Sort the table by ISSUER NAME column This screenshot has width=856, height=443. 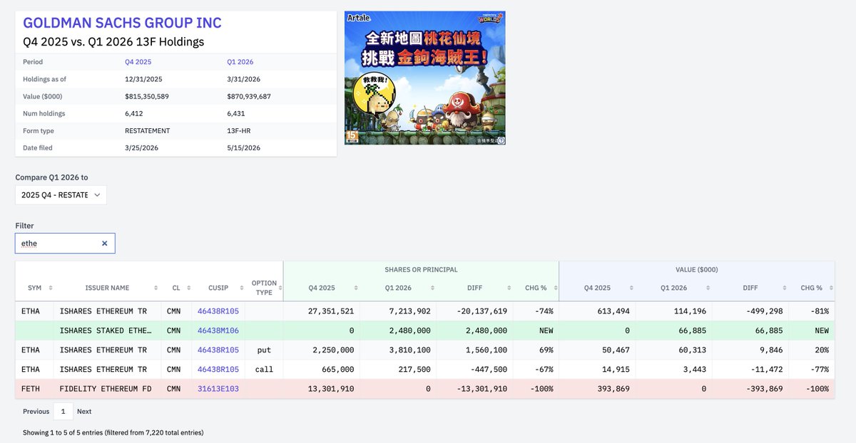(x=108, y=288)
